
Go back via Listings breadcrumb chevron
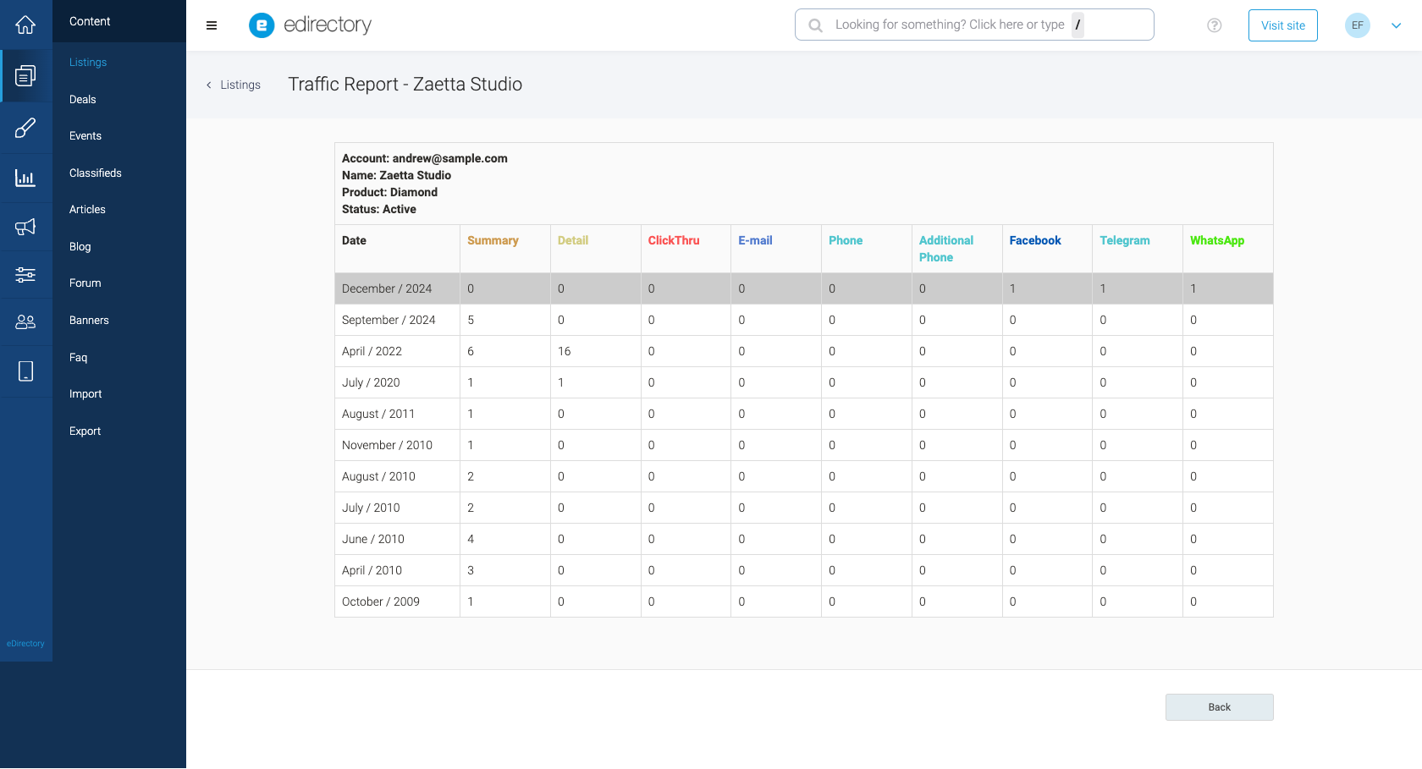pos(209,85)
